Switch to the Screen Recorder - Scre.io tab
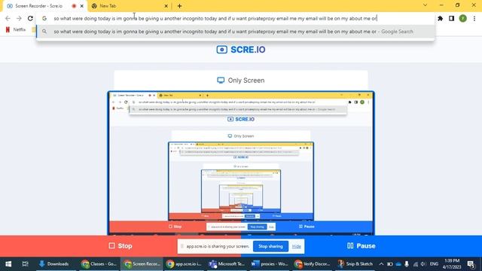The image size is (482, 271). pyautogui.click(x=38, y=6)
